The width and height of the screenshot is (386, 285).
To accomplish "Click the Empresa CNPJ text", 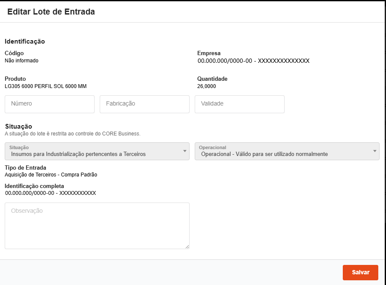I will point(253,61).
